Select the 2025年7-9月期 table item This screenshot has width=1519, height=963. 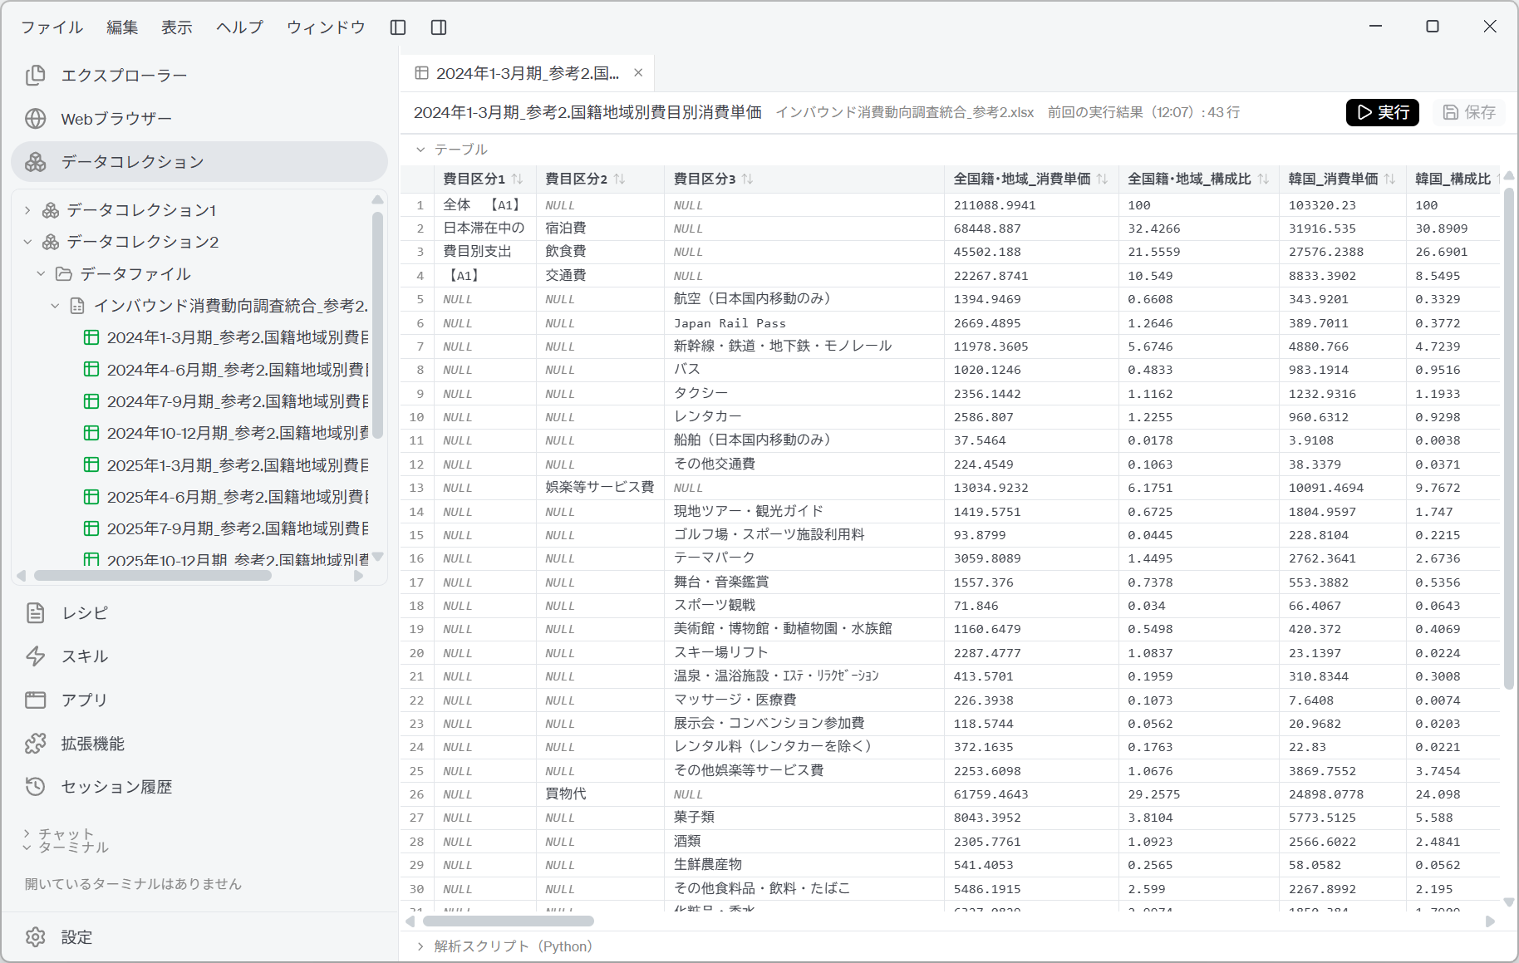(x=226, y=528)
